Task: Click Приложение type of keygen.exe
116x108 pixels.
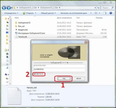Action: click(82, 30)
